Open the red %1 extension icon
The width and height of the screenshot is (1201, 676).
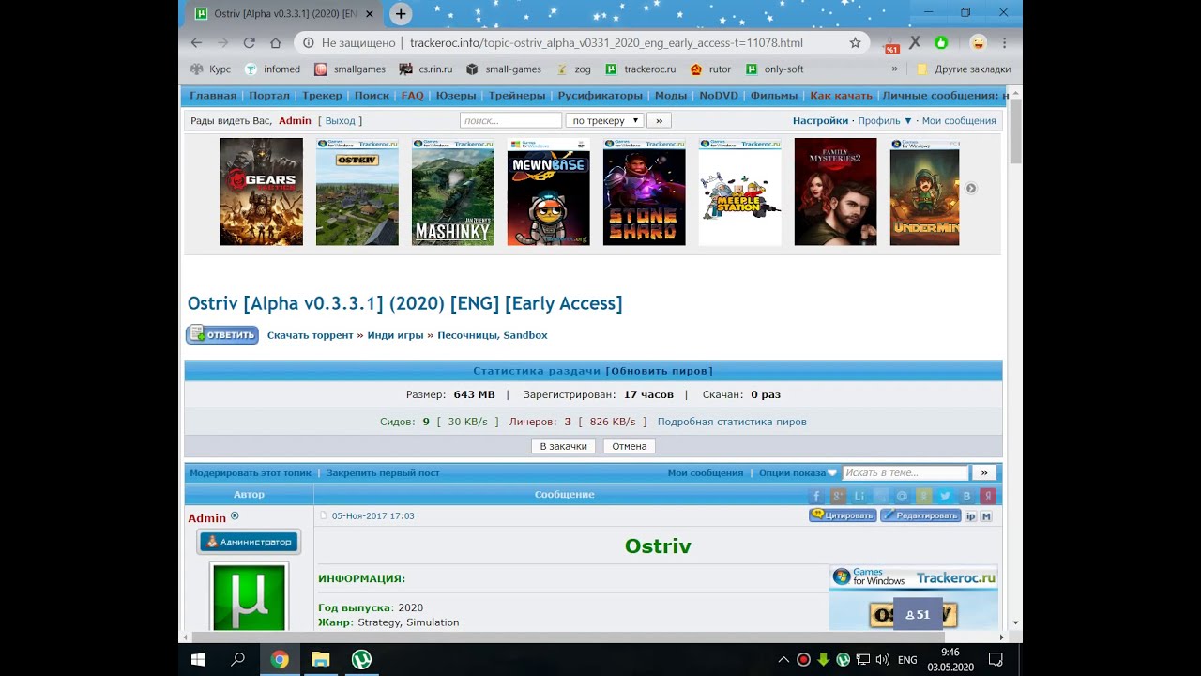890,43
